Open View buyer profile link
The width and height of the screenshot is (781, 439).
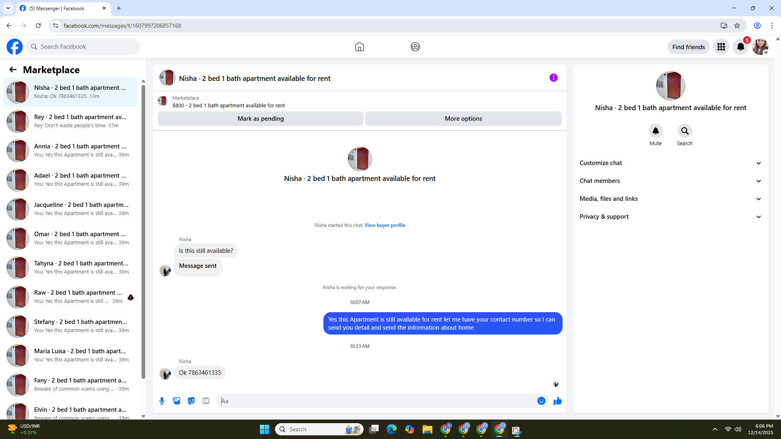[385, 225]
